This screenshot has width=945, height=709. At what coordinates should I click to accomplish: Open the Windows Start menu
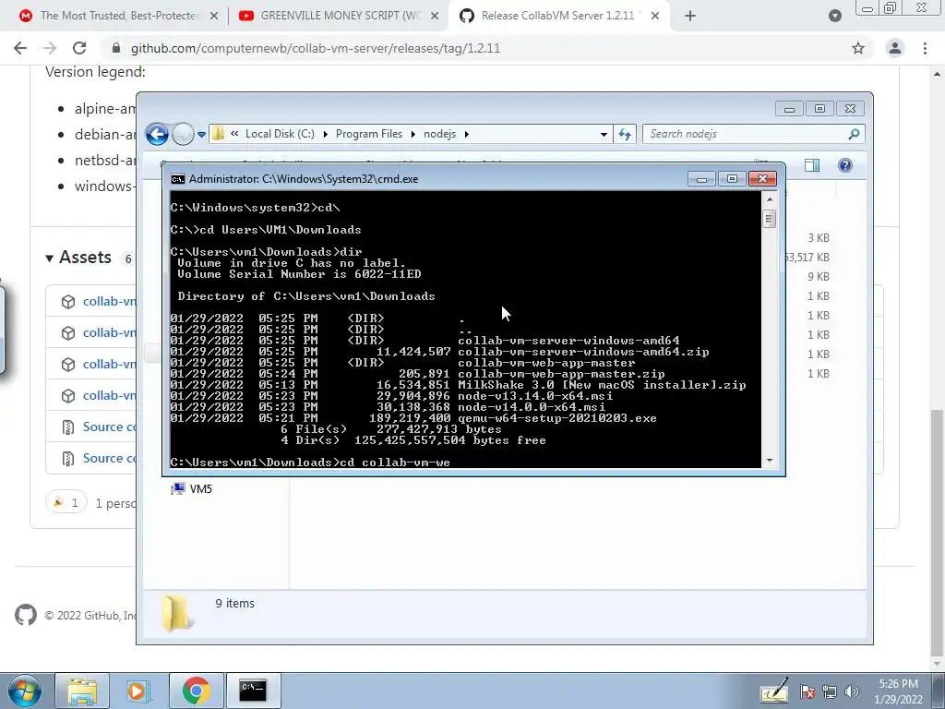pos(25,691)
